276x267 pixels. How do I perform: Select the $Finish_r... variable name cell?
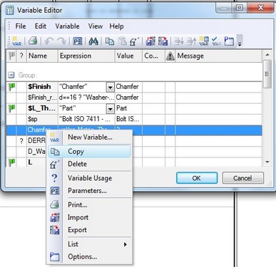[42, 98]
